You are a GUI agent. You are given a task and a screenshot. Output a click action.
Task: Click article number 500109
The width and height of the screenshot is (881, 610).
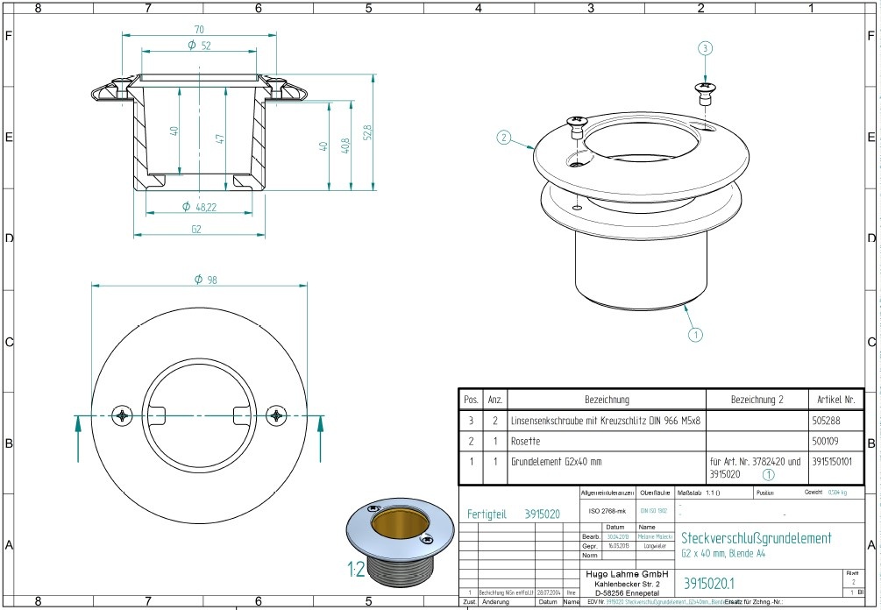click(x=827, y=442)
